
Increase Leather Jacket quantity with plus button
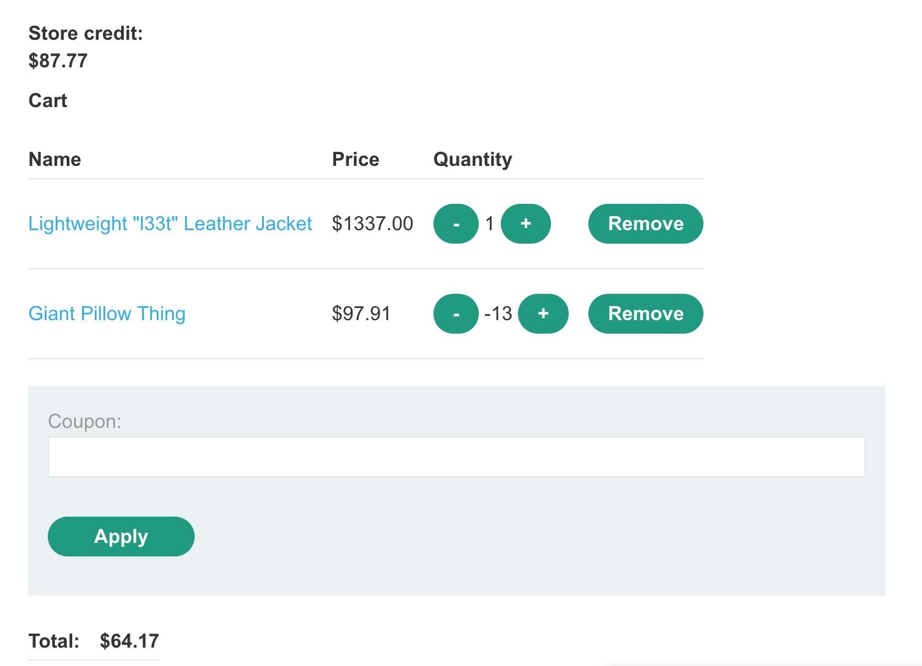point(525,224)
